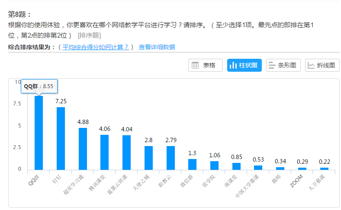Open the 查看详细数据 link
The height and width of the screenshot is (210, 341).
(x=157, y=47)
